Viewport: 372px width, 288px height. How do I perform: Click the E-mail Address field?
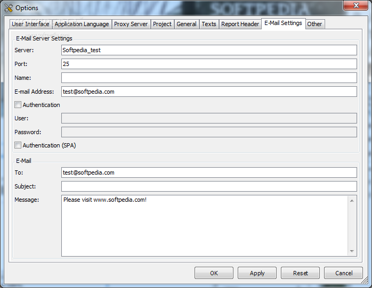(x=209, y=92)
